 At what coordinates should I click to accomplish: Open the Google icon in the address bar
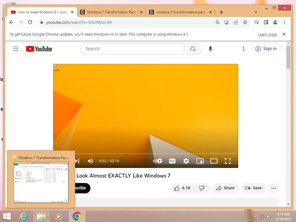[x=217, y=22]
